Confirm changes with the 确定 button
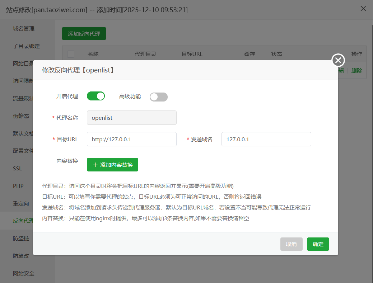Screen dimensions: 373x283 pyautogui.click(x=318, y=244)
